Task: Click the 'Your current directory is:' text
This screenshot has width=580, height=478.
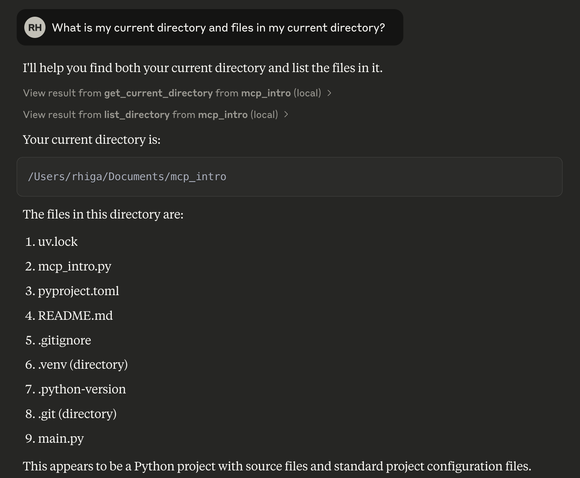Action: click(92, 140)
